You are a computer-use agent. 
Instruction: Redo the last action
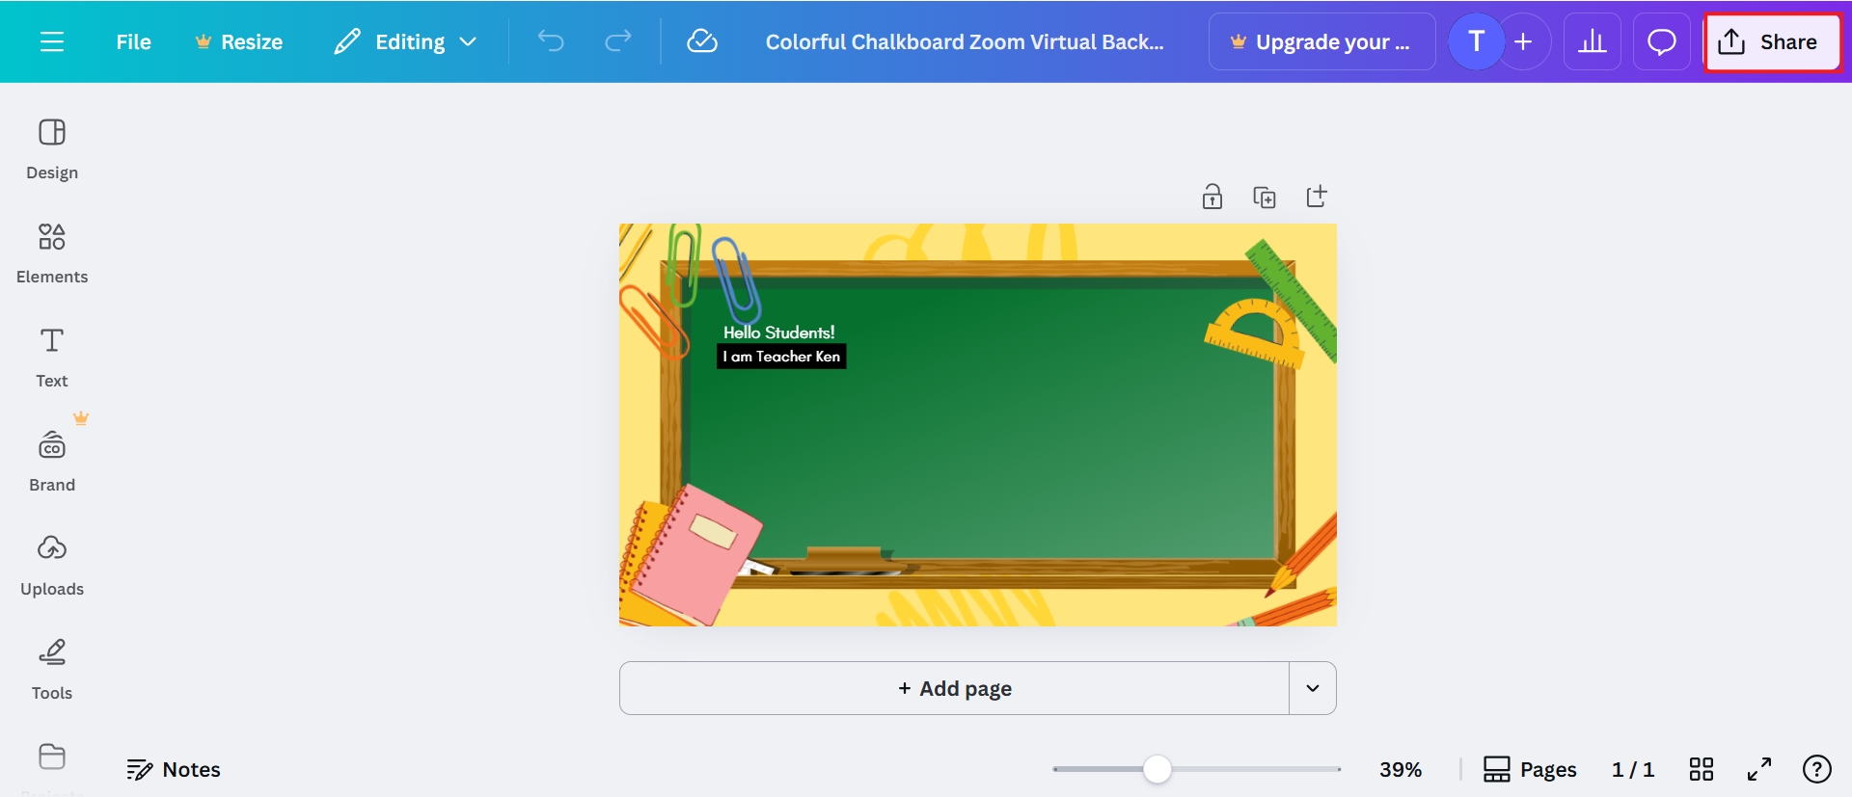(618, 40)
